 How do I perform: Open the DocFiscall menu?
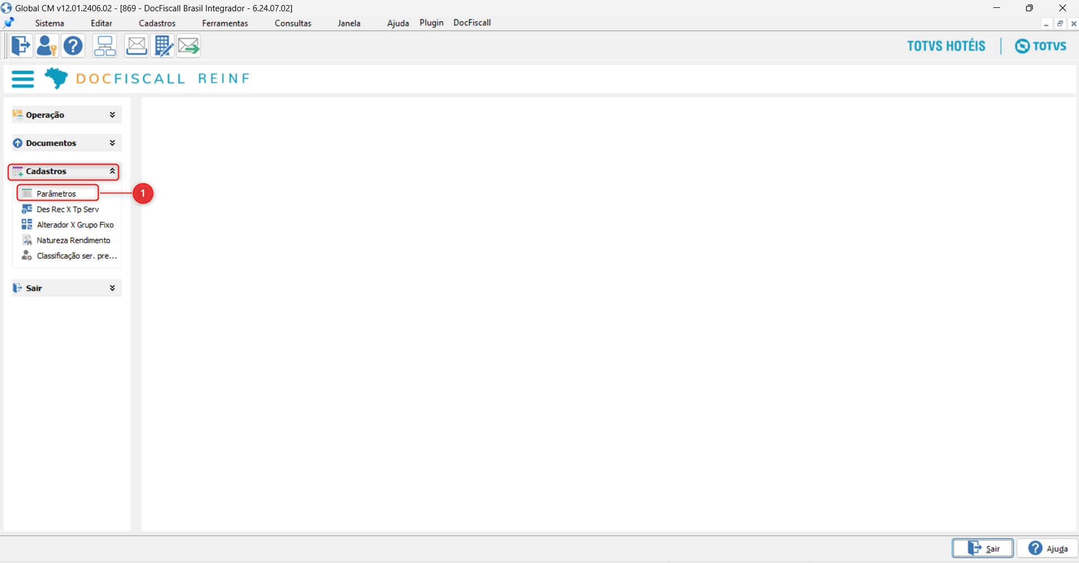472,23
